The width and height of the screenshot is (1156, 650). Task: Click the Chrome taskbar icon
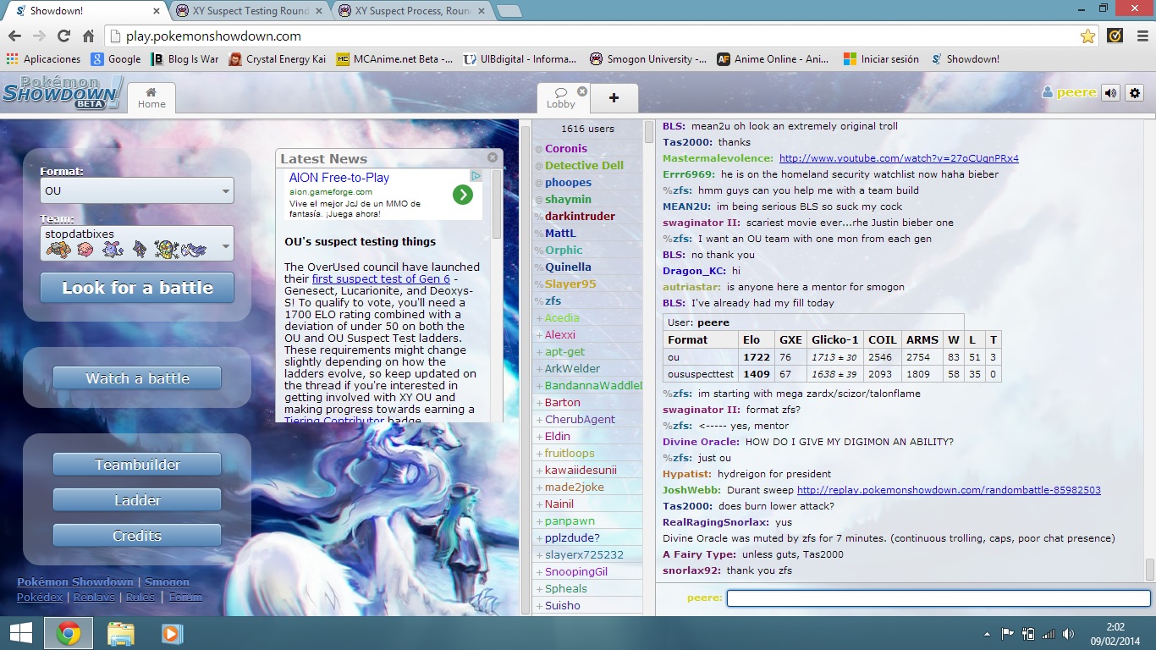69,633
